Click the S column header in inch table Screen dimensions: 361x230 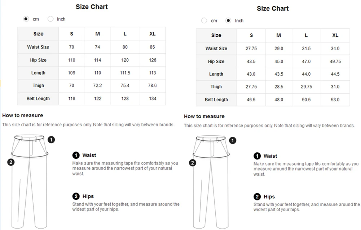pyautogui.click(x=251, y=35)
